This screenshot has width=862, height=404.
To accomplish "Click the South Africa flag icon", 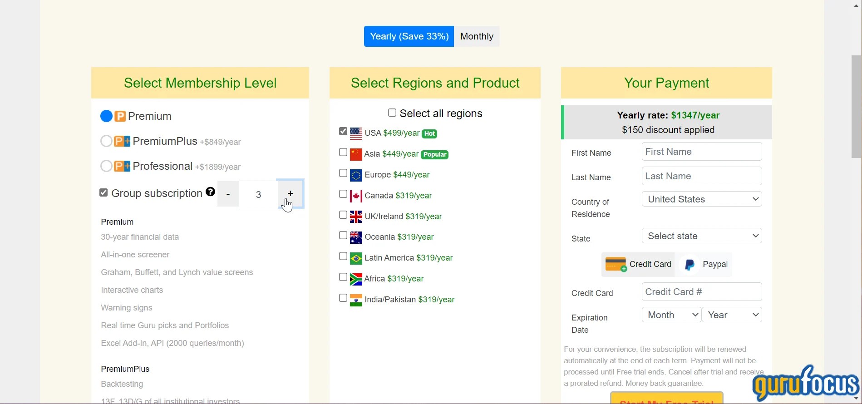I will 356,279.
